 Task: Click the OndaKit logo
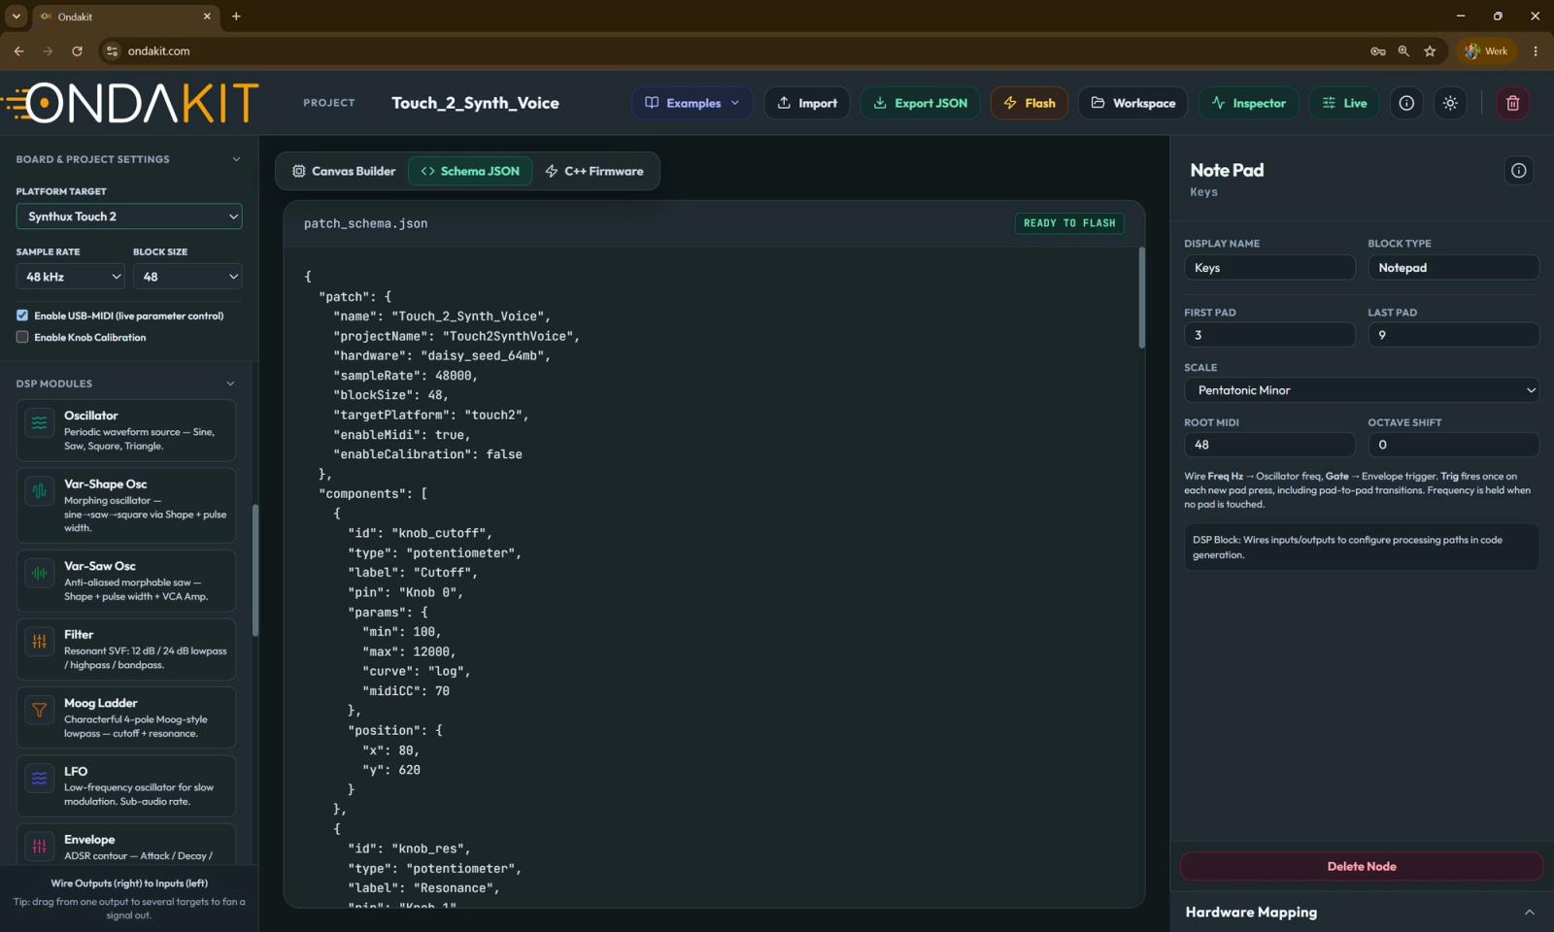click(x=130, y=103)
